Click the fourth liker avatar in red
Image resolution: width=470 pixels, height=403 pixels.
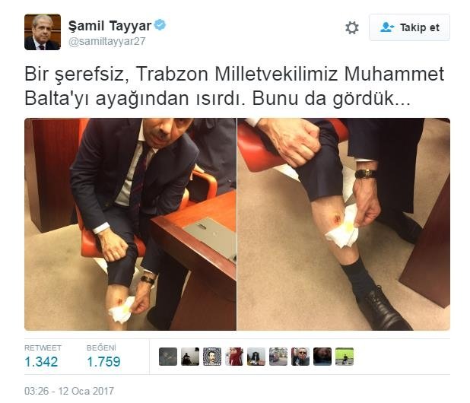point(234,357)
